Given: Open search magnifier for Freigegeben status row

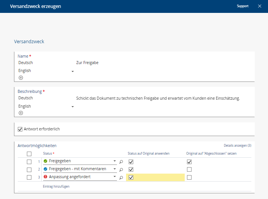Looking at the screenshot, I should pos(121,161).
